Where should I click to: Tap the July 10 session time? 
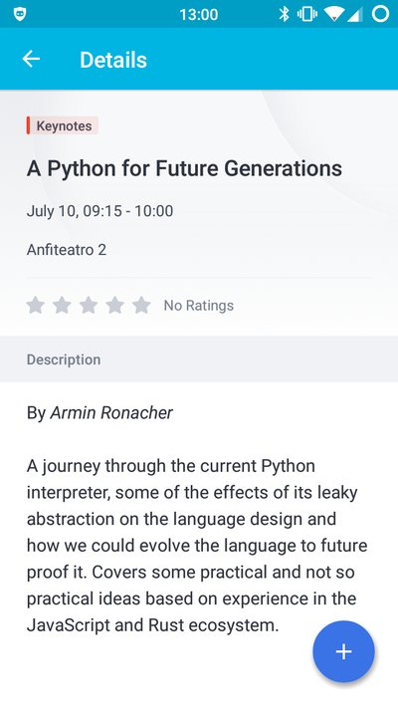pyautogui.click(x=99, y=211)
